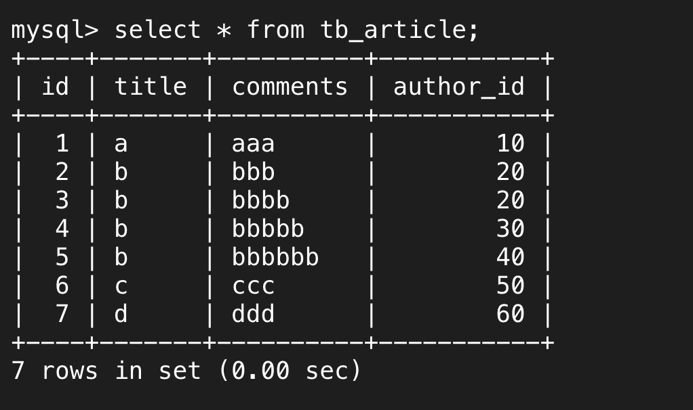Click the tb_article table name in the query
Screen dimensions: 693x410
coord(400,30)
